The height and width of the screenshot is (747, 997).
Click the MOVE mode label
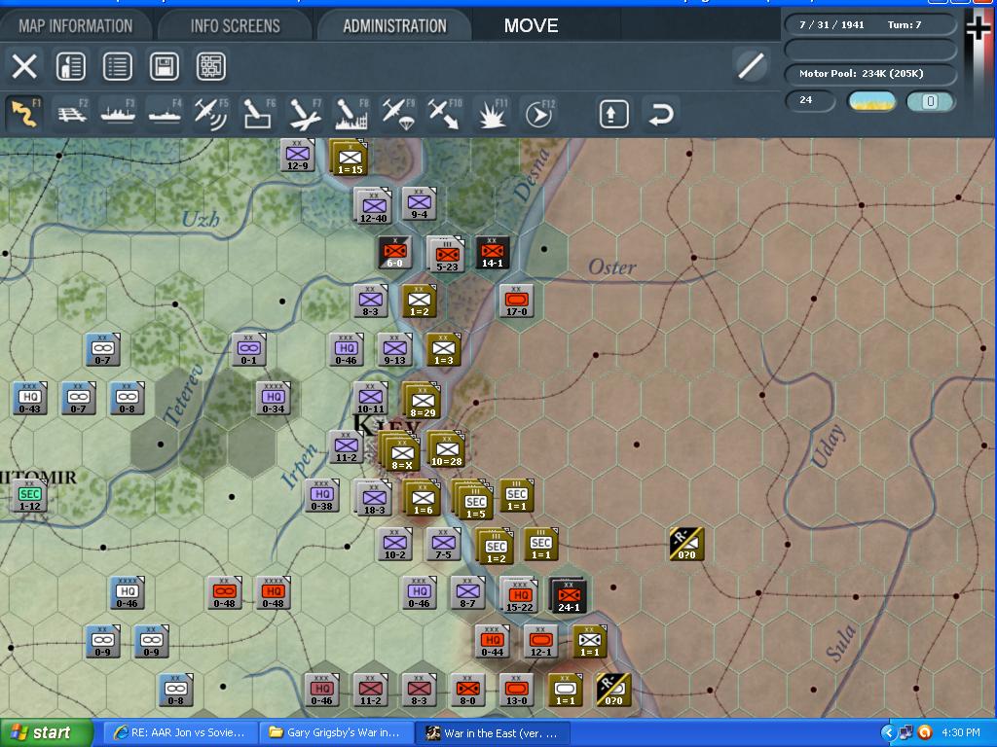(x=531, y=25)
